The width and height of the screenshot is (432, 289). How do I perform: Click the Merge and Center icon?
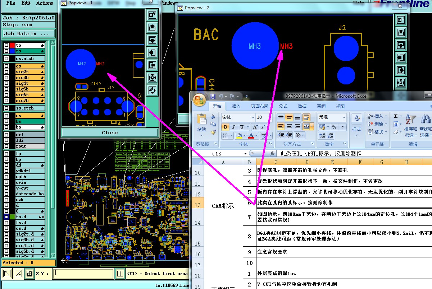[x=306, y=126]
